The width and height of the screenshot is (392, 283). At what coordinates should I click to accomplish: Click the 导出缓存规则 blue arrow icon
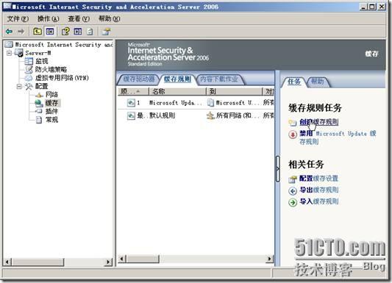point(293,191)
